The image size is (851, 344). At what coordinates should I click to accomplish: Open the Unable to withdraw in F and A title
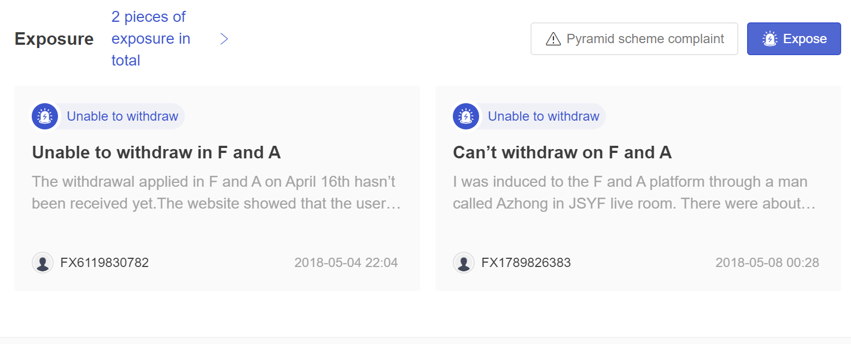coord(156,152)
